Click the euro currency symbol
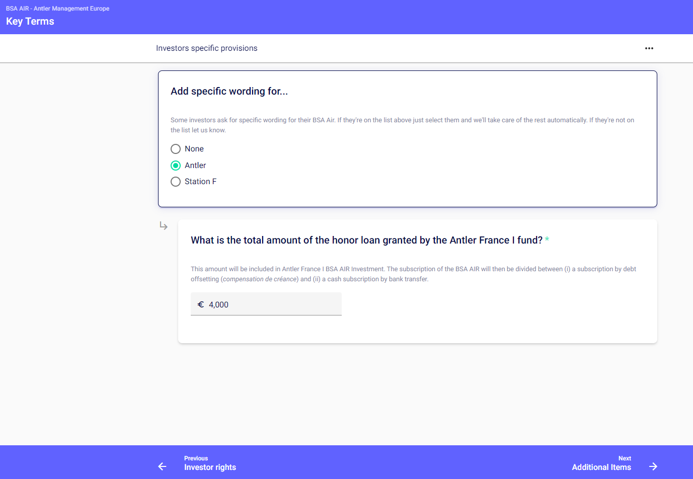 (201, 304)
